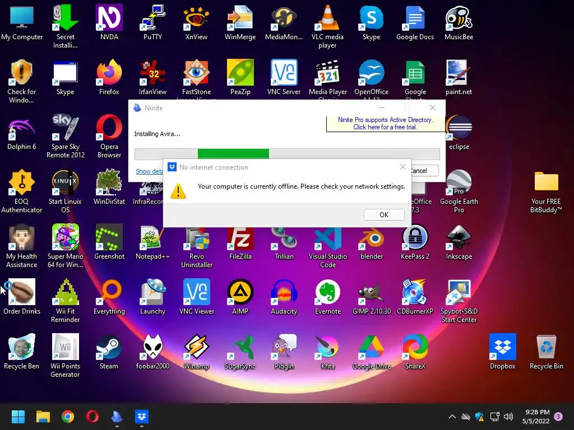Screen dimensions: 574x430
Task: Launch Chrome from the taskbar
Action: pyautogui.click(x=68, y=417)
